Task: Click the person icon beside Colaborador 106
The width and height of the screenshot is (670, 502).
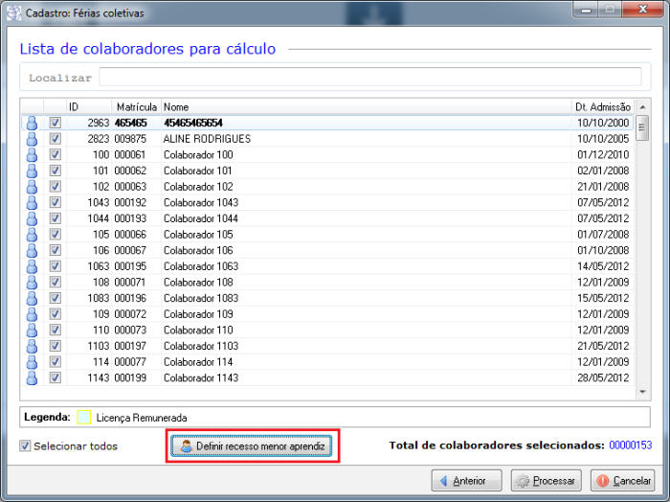Action: click(32, 250)
